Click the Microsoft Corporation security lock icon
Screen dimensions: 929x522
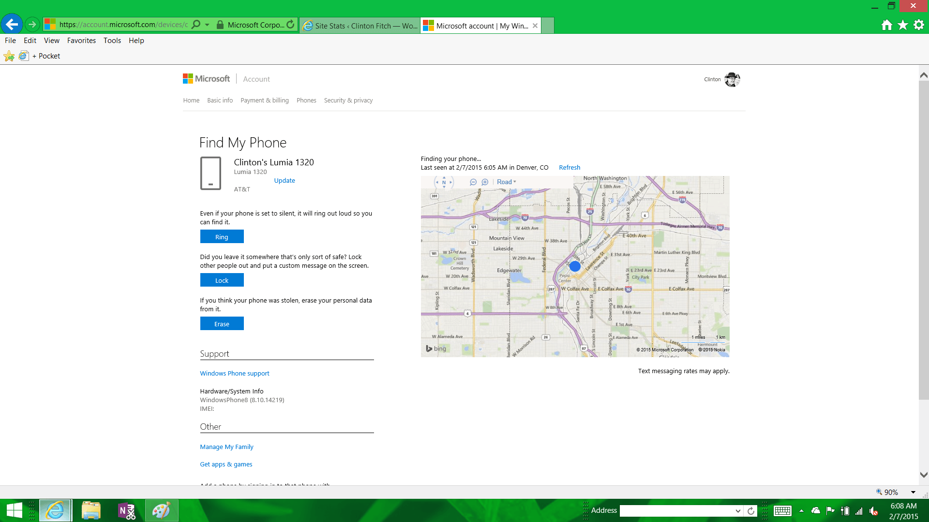(220, 25)
